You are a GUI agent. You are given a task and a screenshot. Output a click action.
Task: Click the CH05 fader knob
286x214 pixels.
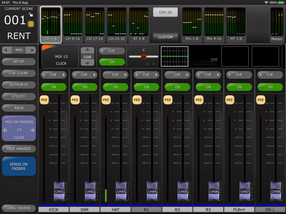point(183,191)
